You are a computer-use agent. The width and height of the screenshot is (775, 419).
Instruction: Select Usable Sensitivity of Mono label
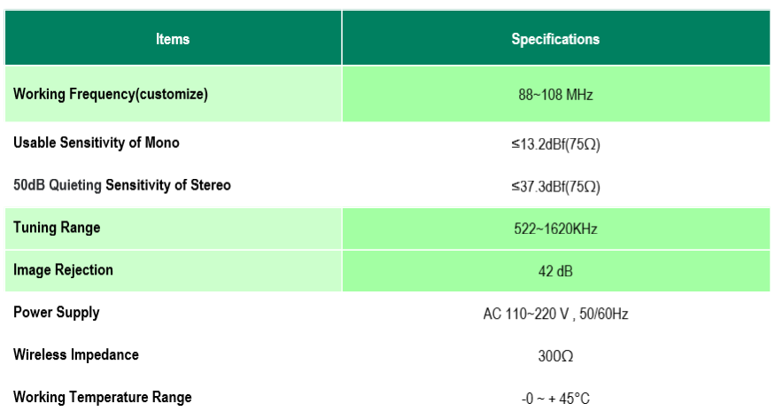coord(97,143)
